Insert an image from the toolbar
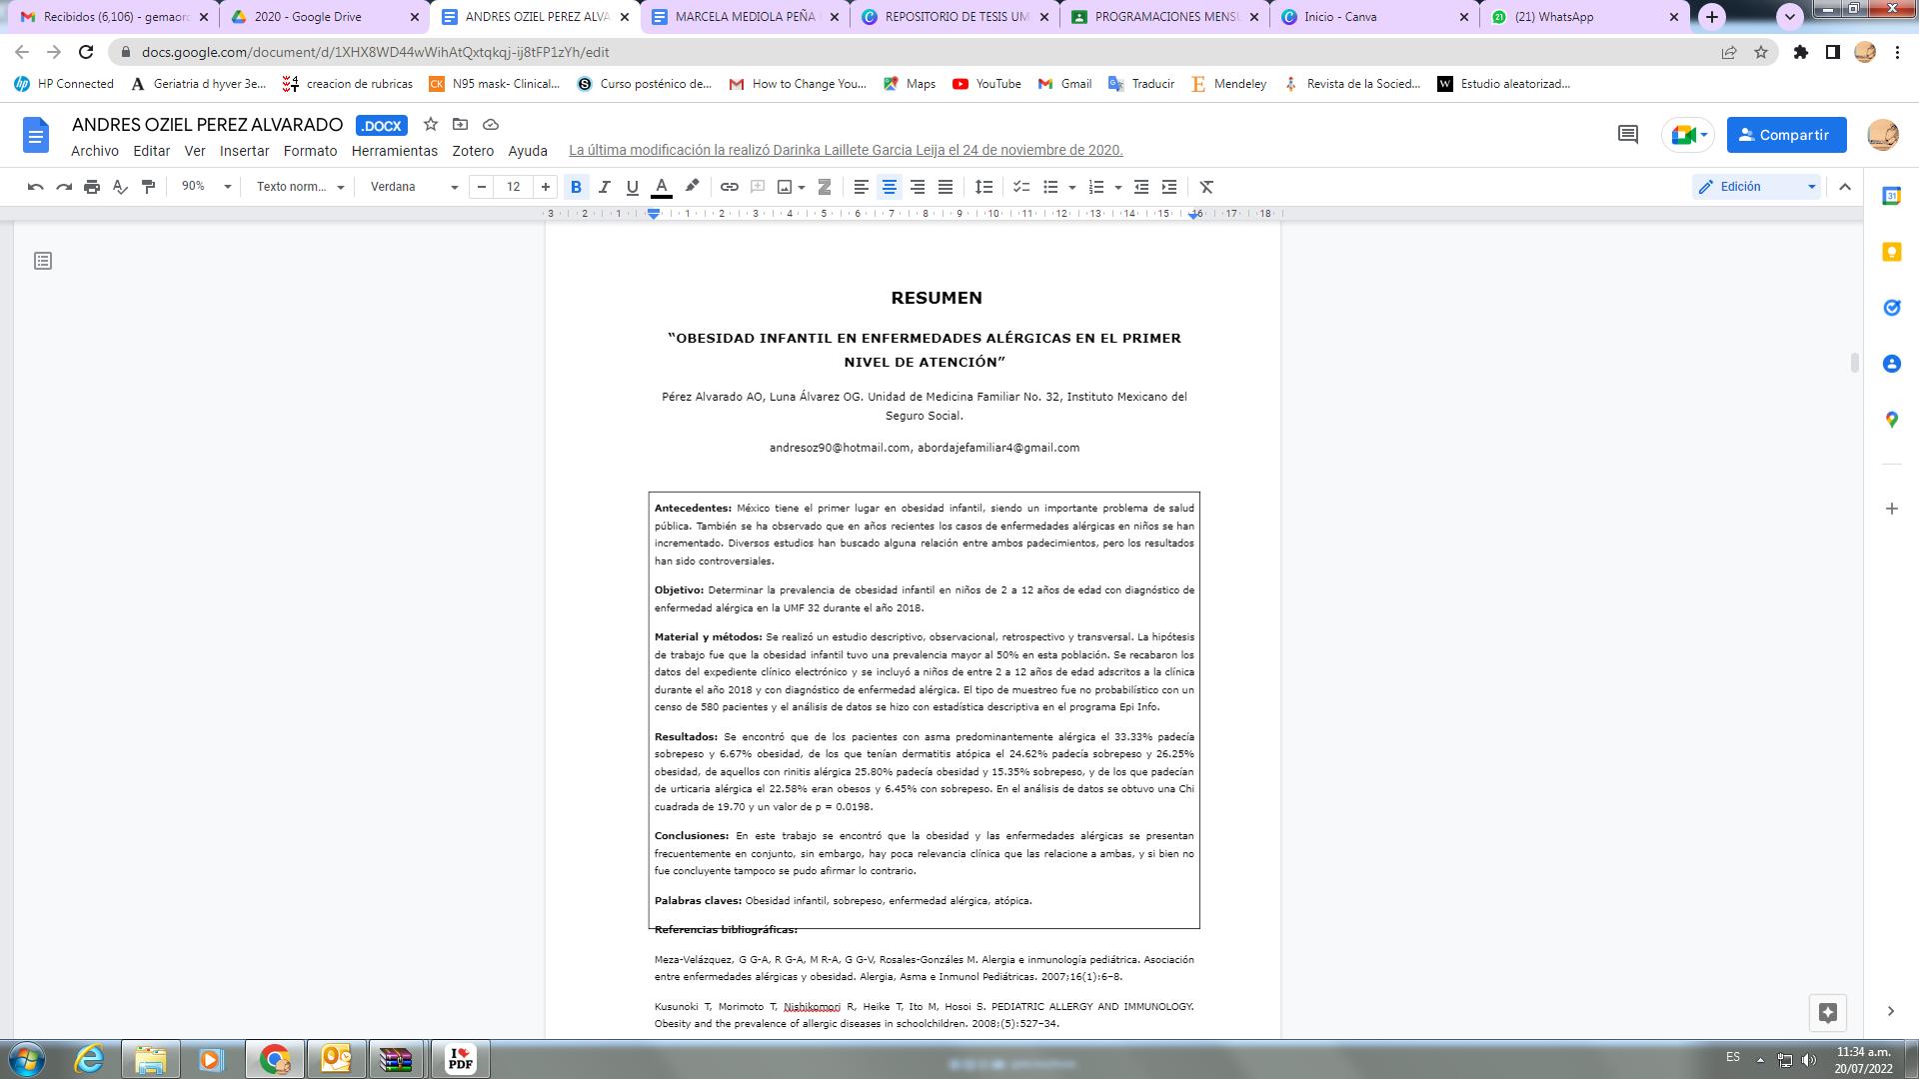Screen dimensions: 1919x1079 (785, 187)
